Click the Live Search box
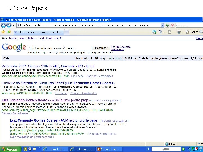This screenshot has width=203, height=152. (189, 25)
